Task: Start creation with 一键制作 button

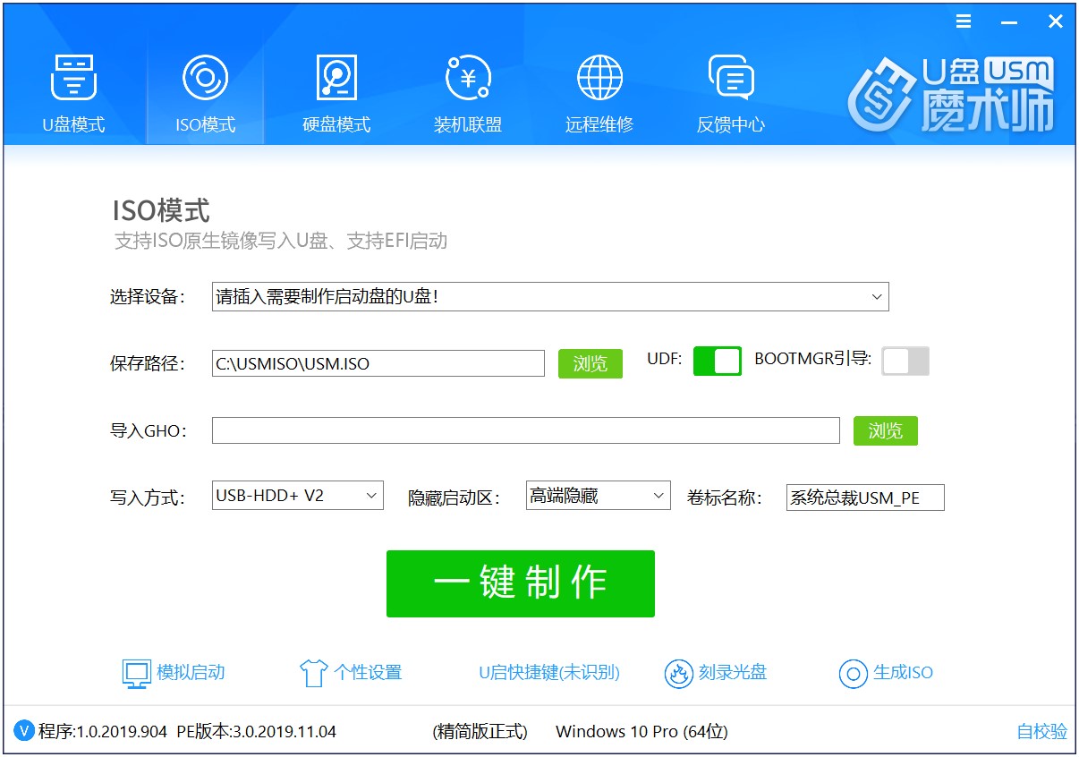Action: tap(521, 583)
